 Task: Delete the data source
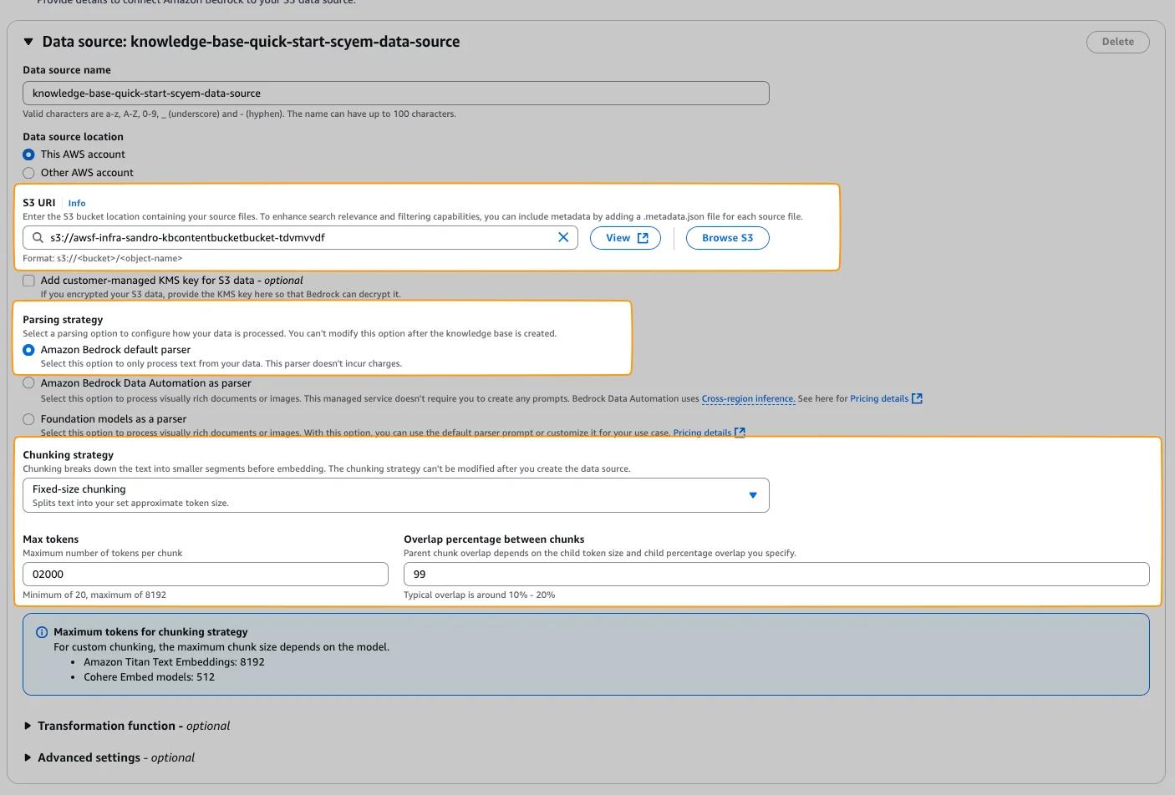click(1117, 42)
